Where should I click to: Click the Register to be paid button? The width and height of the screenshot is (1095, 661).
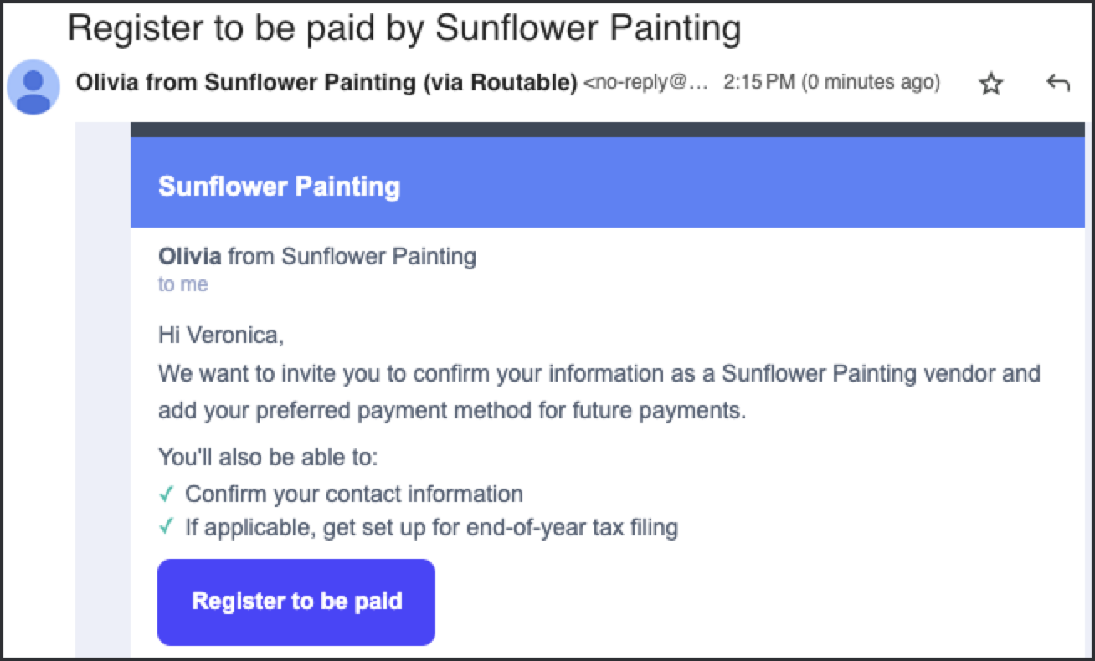coord(296,602)
